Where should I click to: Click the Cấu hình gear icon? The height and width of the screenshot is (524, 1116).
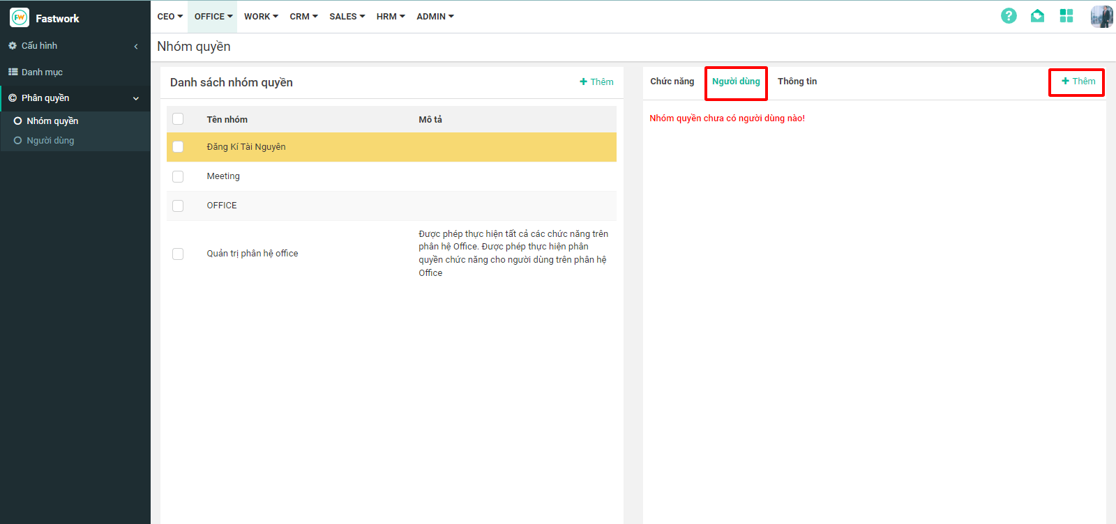coord(13,46)
